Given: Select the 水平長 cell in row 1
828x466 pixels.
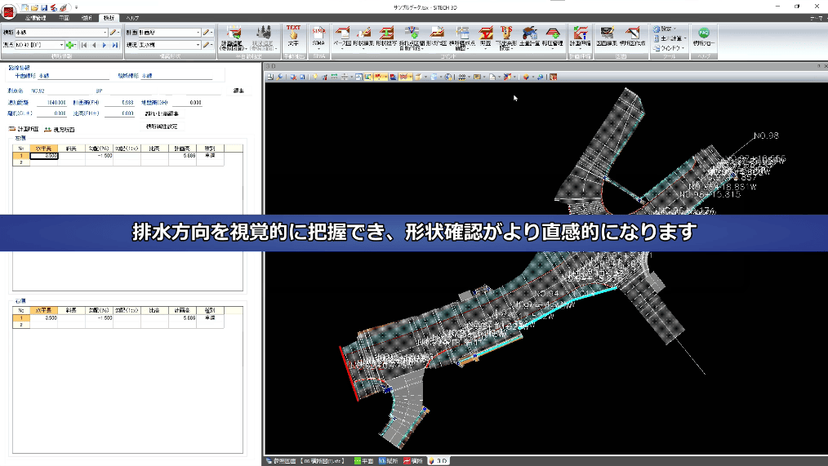Looking at the screenshot, I should coord(44,156).
